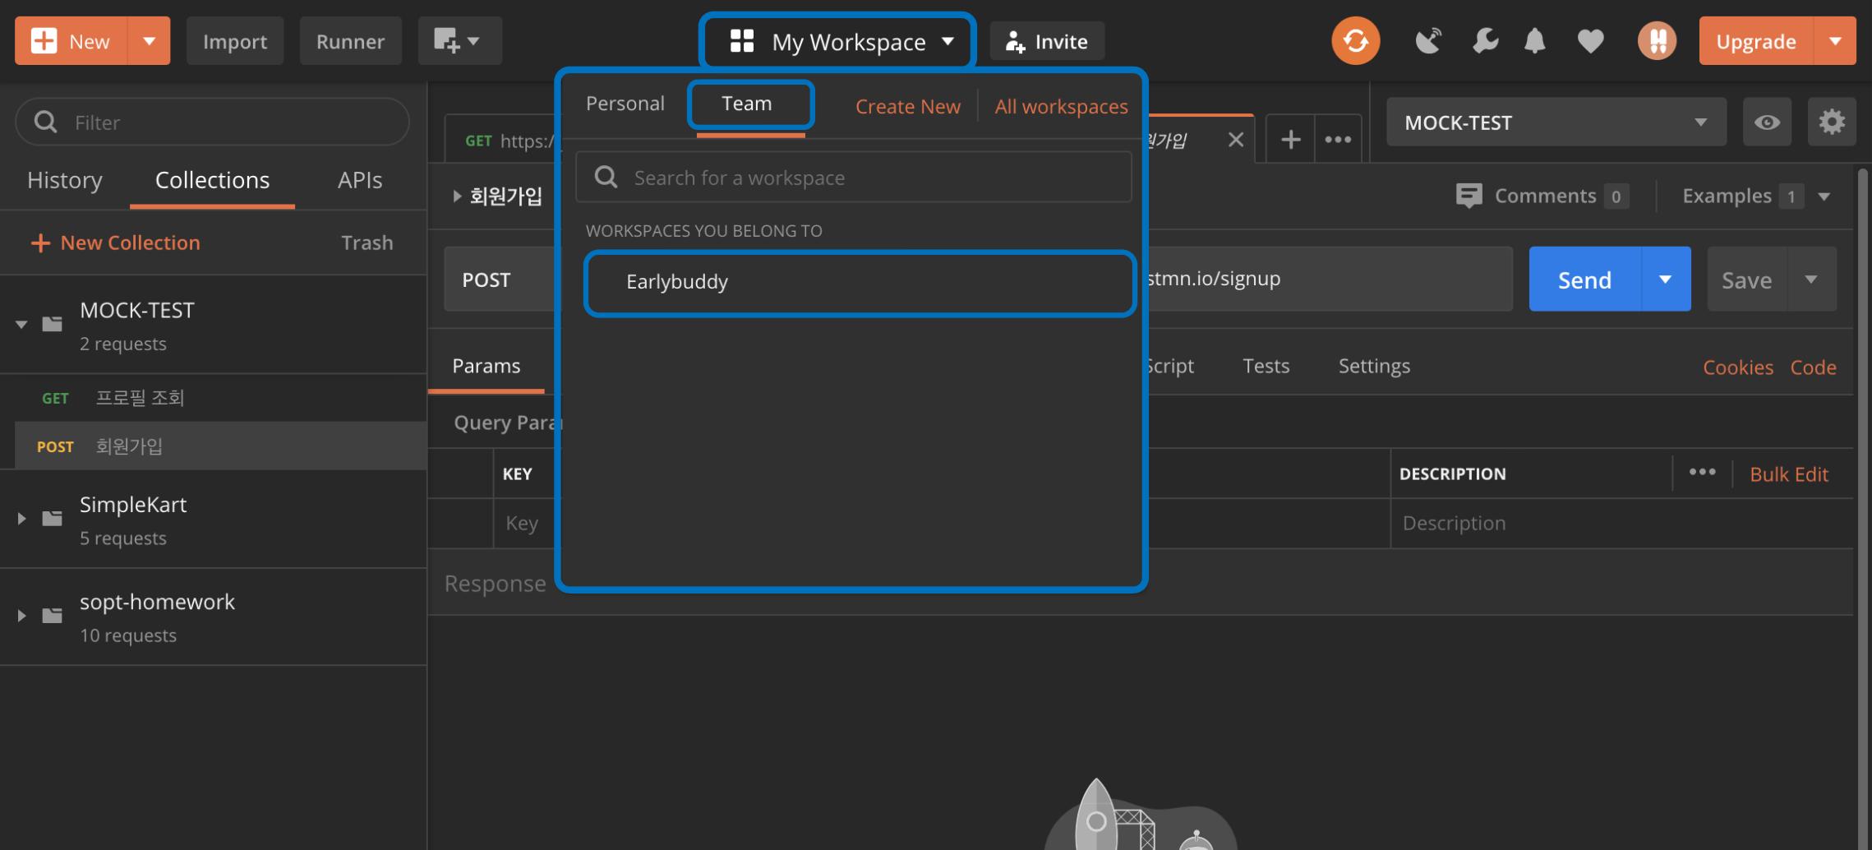
Task: Open the user avatar profile menu
Action: pos(1657,40)
